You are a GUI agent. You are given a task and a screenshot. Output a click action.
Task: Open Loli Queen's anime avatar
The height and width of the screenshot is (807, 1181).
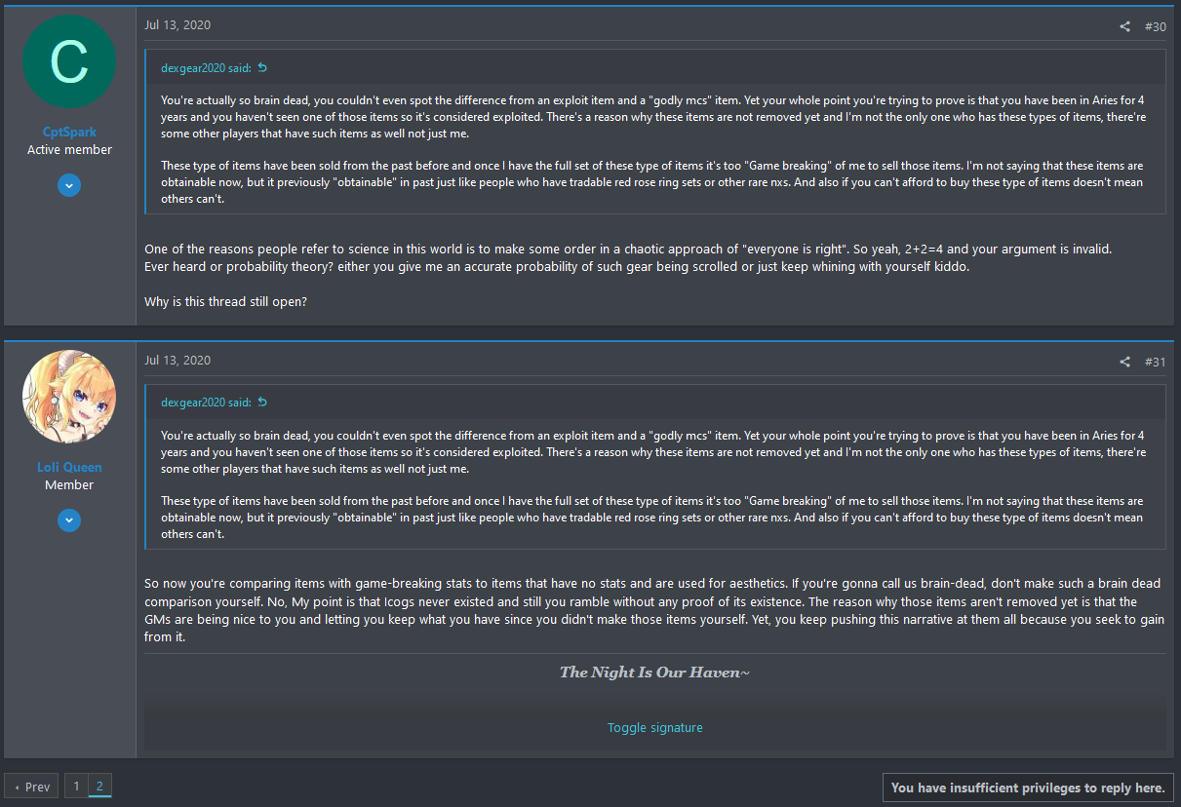click(x=69, y=397)
